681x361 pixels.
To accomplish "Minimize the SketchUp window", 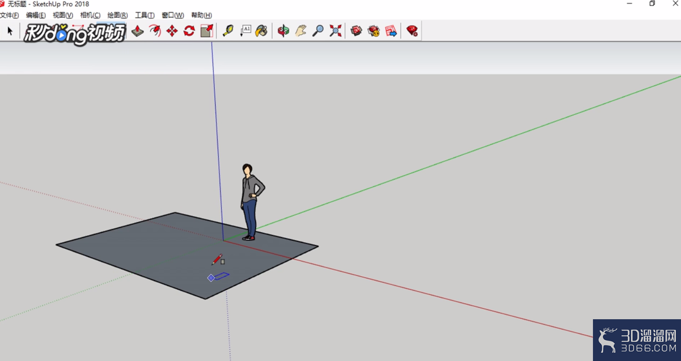I will pos(629,4).
